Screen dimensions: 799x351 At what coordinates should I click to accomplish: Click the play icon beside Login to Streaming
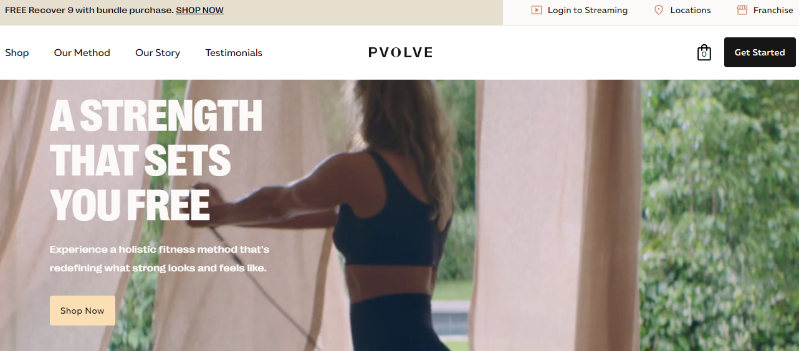(x=536, y=10)
